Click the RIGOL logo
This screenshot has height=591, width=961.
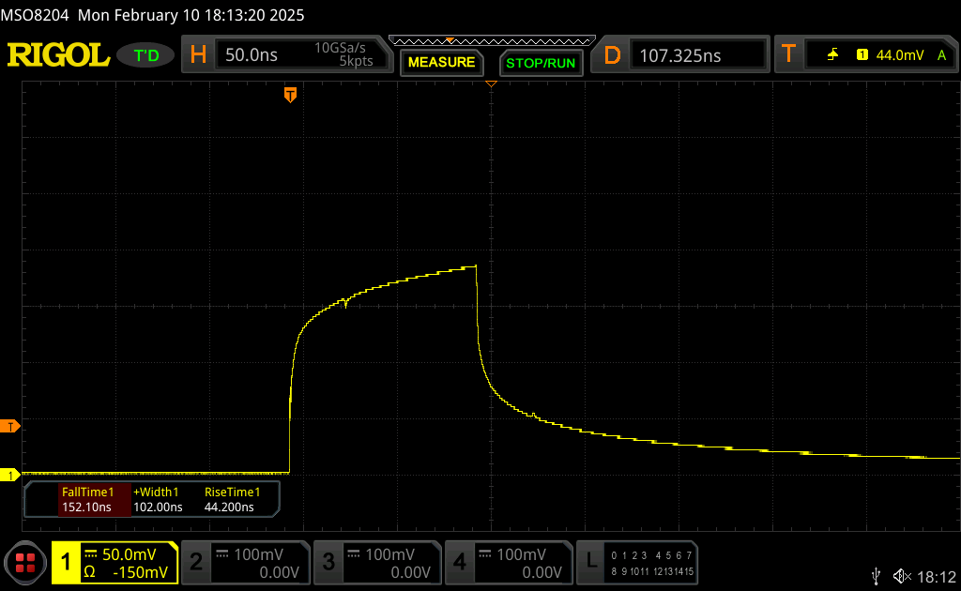coord(58,55)
